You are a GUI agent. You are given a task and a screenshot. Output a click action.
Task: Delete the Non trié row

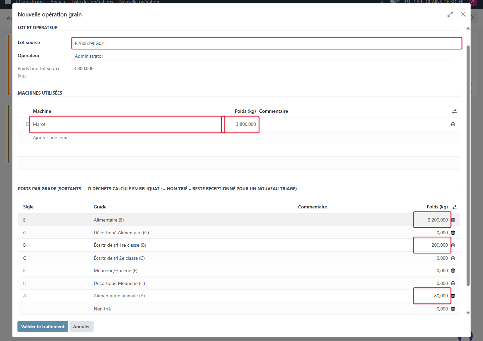(453, 309)
